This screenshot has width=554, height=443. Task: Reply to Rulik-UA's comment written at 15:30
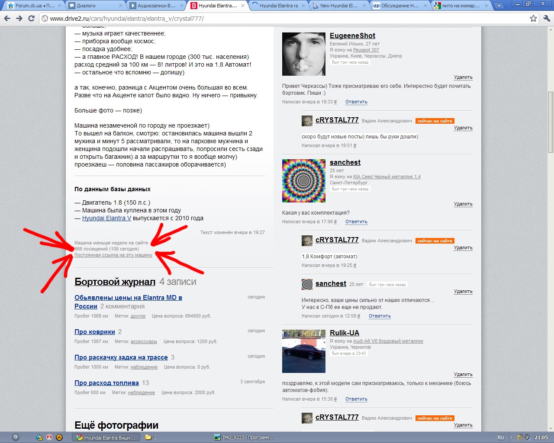click(x=356, y=399)
